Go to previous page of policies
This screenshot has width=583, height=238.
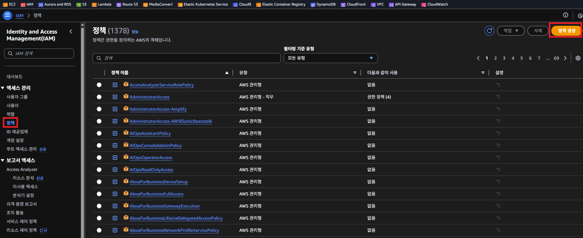click(478, 58)
